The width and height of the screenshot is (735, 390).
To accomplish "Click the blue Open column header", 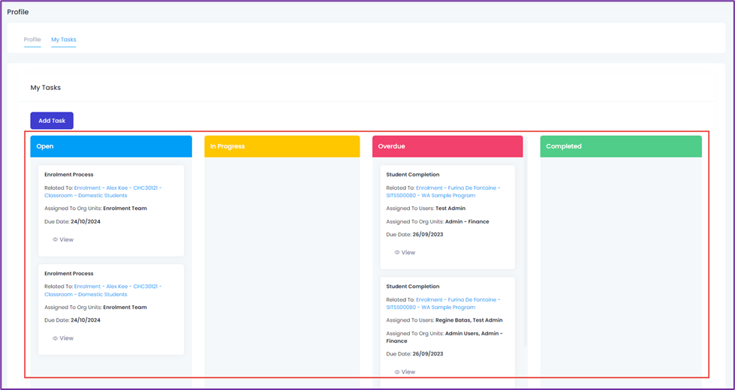I will pos(111,146).
